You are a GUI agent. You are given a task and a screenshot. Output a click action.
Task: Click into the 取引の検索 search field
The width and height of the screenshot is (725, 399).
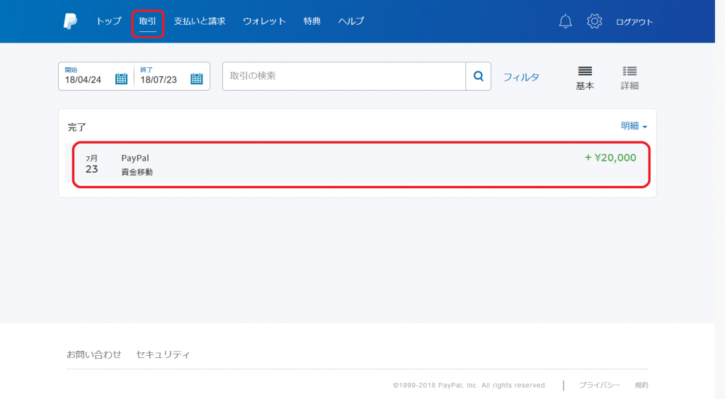343,76
